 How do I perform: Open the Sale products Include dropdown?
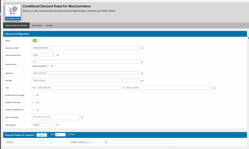click(x=44, y=125)
